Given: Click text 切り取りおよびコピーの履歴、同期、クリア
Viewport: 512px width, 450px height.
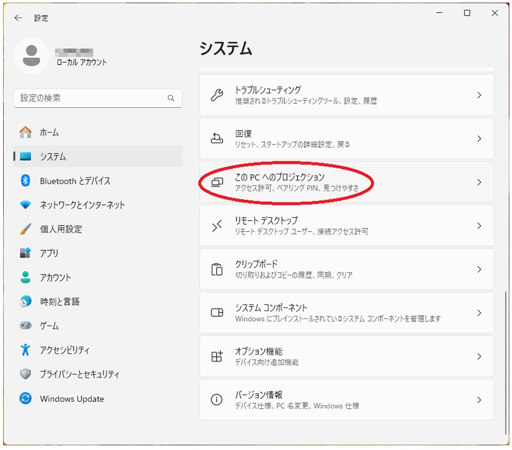Looking at the screenshot, I should [x=294, y=275].
